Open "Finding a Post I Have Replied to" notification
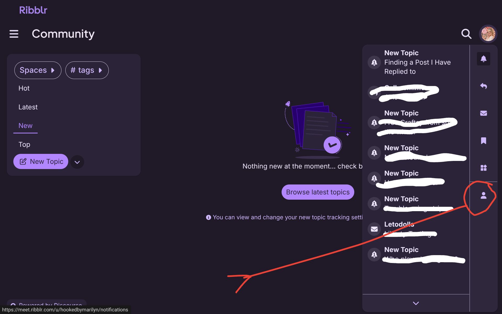Viewport: 502px width, 314px height. coord(417,62)
